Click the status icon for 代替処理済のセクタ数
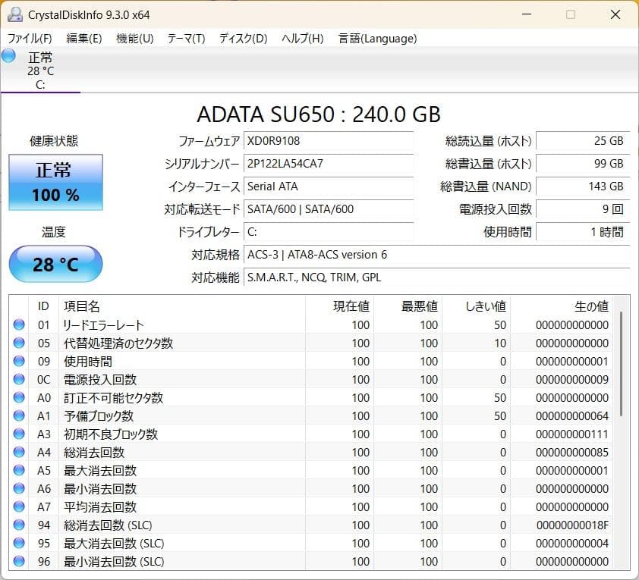This screenshot has width=639, height=580. tap(20, 343)
